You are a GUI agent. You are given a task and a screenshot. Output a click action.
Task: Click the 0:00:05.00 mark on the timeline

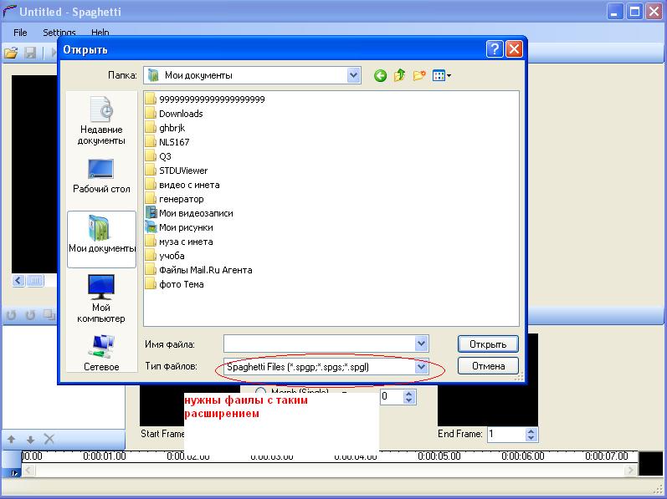(439, 456)
